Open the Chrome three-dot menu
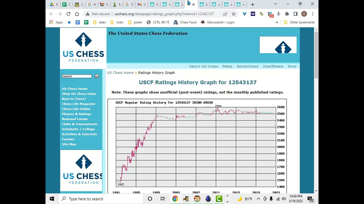Viewport: 364px width, 204px height. click(x=313, y=14)
